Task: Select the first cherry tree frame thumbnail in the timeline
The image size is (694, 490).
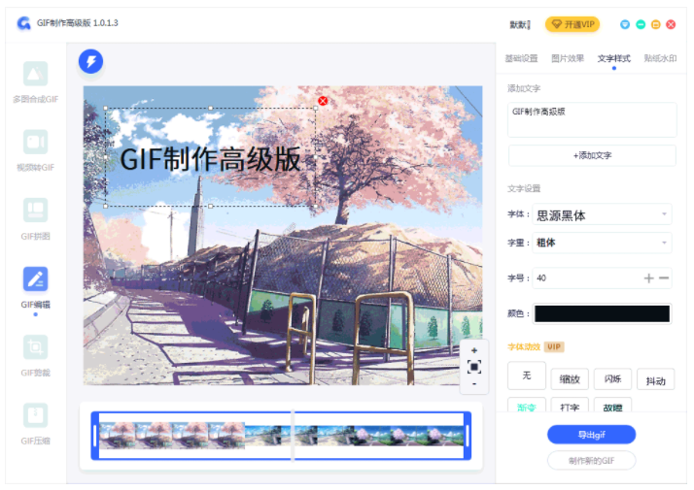Action: [118, 436]
